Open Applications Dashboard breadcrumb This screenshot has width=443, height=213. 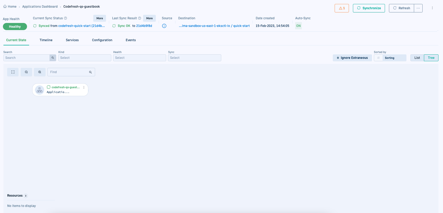tap(40, 7)
